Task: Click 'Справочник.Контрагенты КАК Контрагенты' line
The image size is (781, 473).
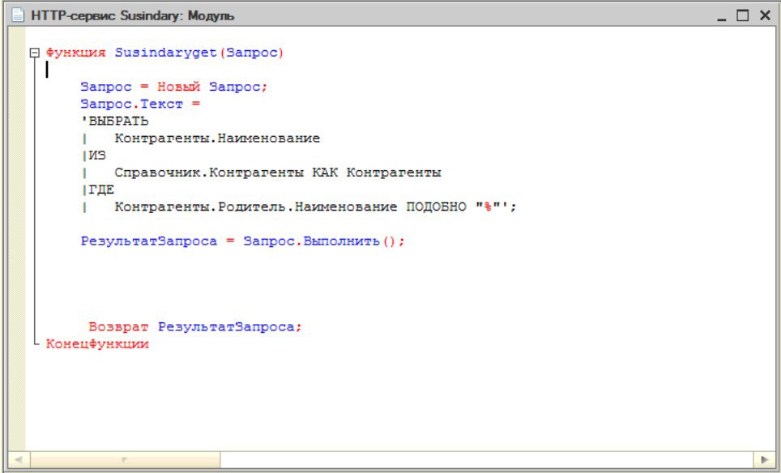Action: (x=278, y=173)
